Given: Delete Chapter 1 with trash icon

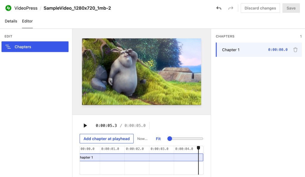Looking at the screenshot, I should [295, 50].
